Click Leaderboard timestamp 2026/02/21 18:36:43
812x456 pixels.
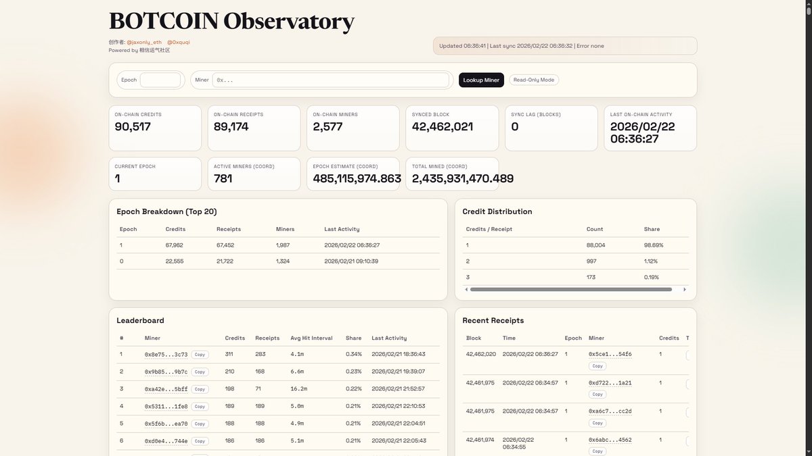pyautogui.click(x=399, y=354)
